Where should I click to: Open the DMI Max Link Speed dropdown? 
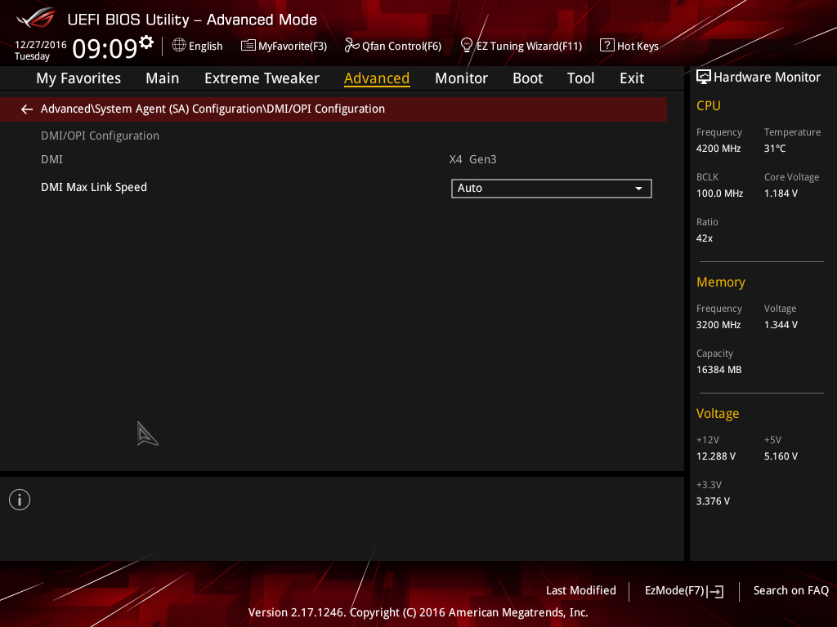552,189
